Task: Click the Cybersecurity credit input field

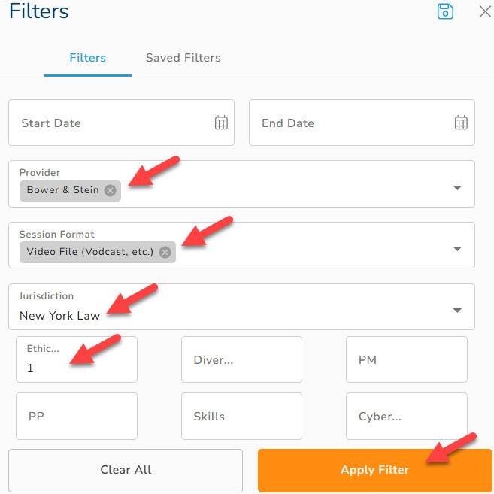Action: (407, 416)
